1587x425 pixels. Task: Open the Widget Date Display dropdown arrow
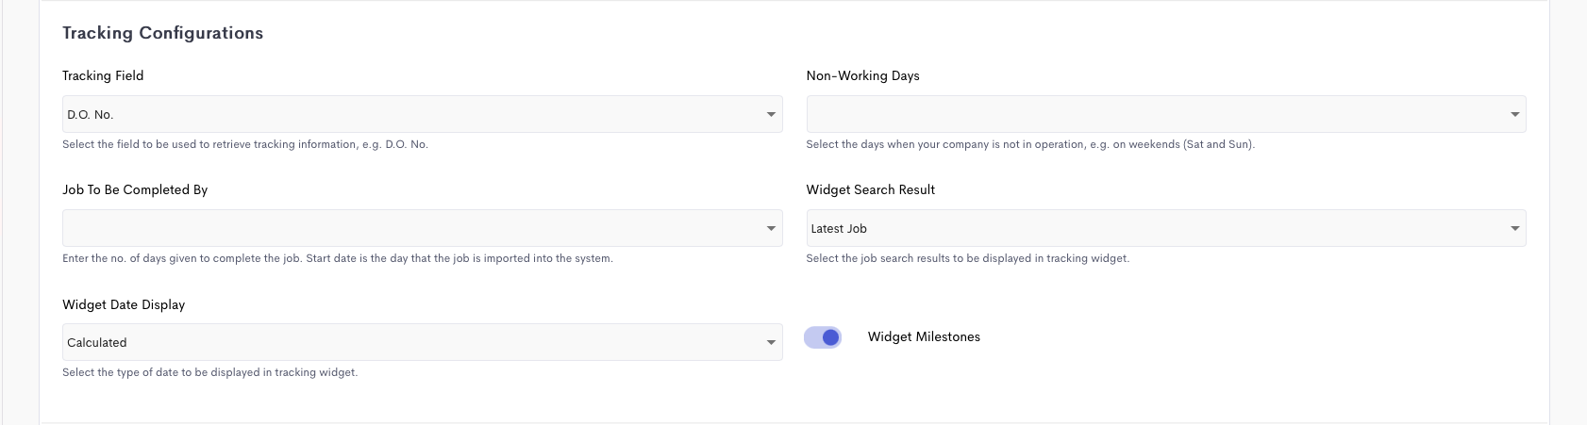(x=771, y=343)
